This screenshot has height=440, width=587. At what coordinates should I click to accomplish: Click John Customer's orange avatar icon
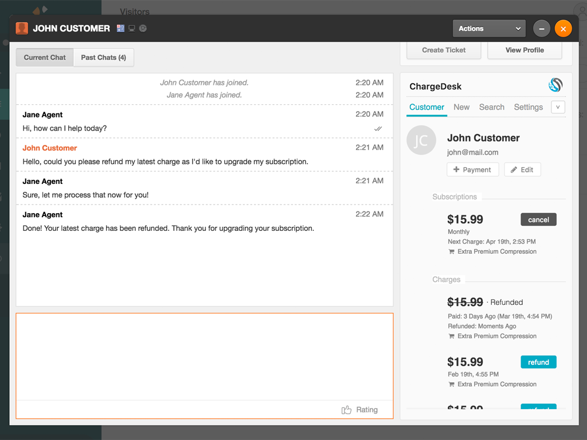point(22,28)
